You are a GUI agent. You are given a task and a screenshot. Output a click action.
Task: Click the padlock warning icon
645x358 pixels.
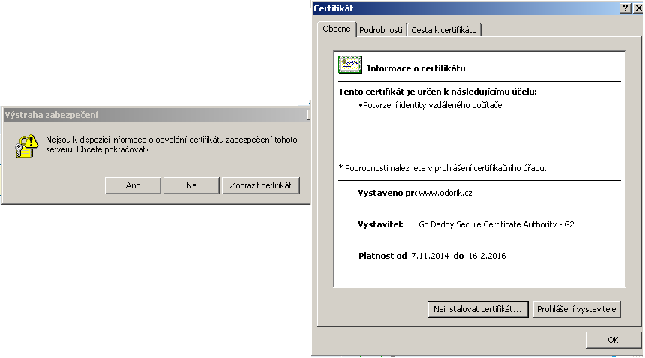tap(27, 146)
